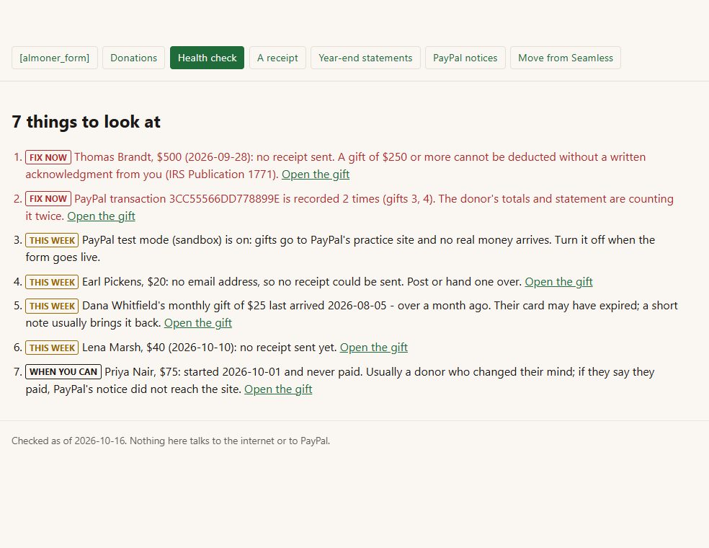709x548 pixels.
Task: Click THIS WEEK badge beside Earl Pickens
Action: coord(52,282)
